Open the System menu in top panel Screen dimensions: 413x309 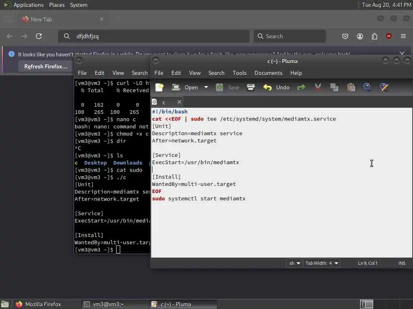(x=79, y=5)
